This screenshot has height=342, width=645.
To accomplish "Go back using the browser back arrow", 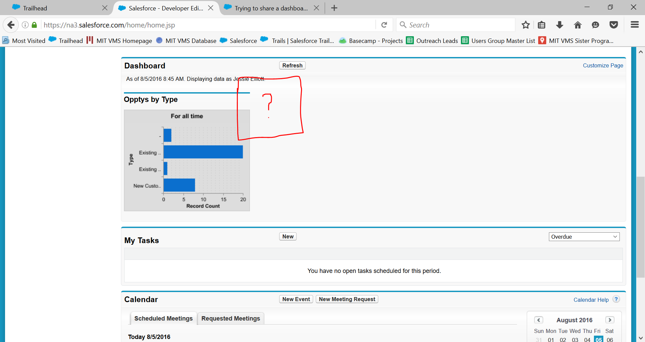I will point(11,25).
